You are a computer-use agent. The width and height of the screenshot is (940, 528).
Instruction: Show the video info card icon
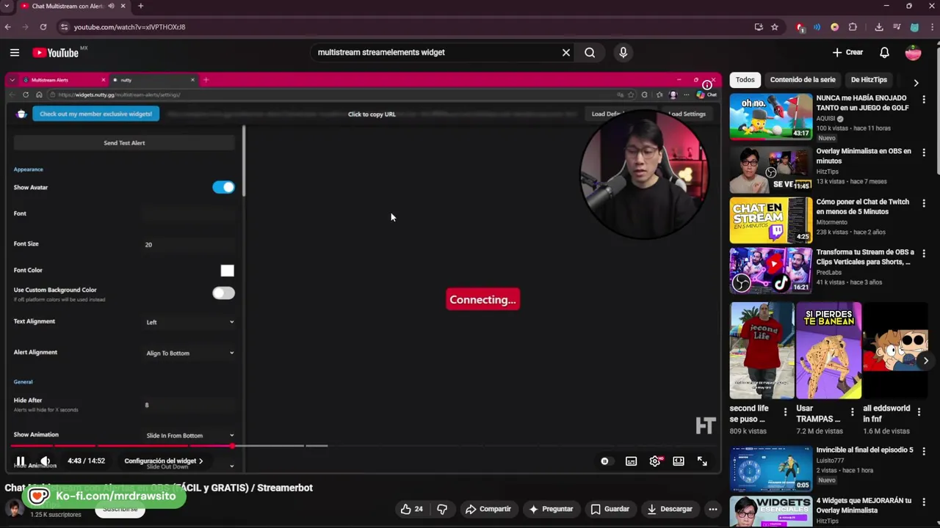(x=706, y=84)
